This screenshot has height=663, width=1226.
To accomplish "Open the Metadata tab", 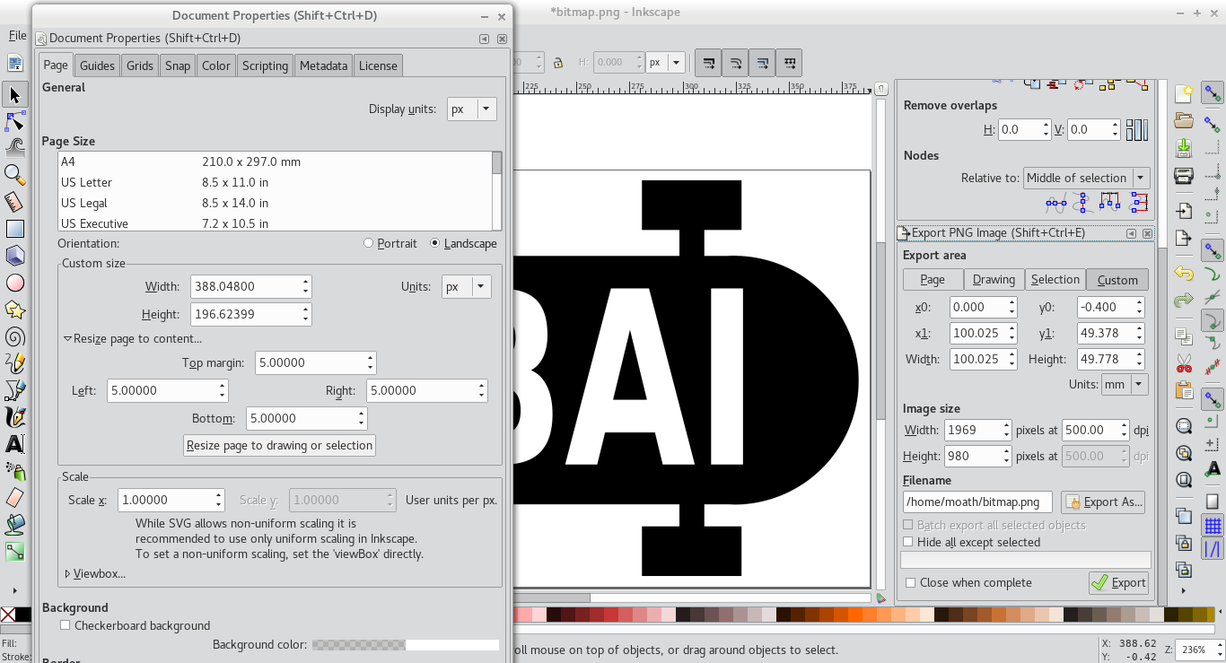I will (x=323, y=65).
